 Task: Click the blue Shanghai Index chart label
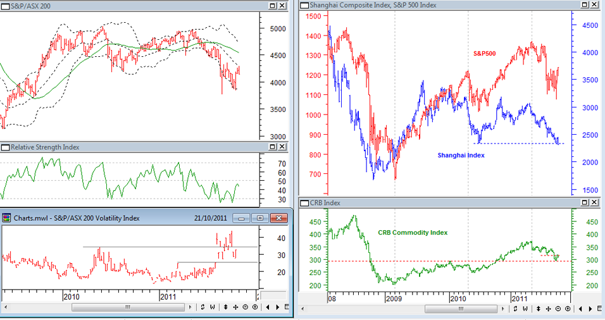(x=461, y=156)
